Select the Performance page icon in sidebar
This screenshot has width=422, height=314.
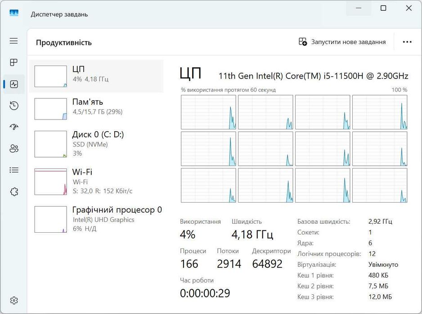(14, 84)
